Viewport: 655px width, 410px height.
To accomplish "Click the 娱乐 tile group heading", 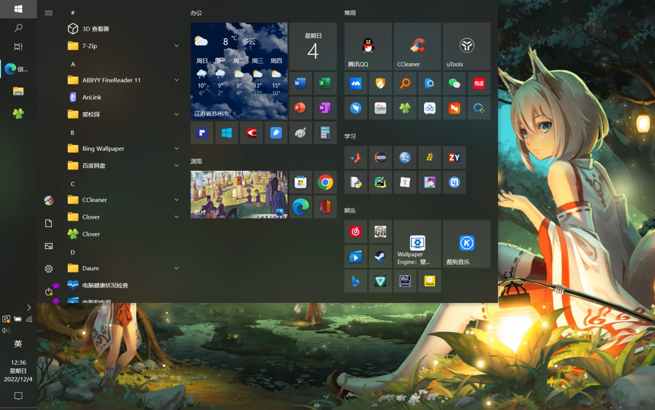I will coord(350,211).
